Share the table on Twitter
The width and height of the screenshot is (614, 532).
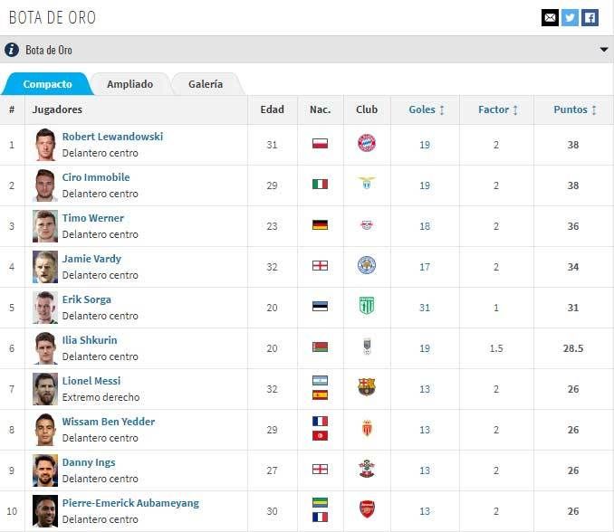570,17
